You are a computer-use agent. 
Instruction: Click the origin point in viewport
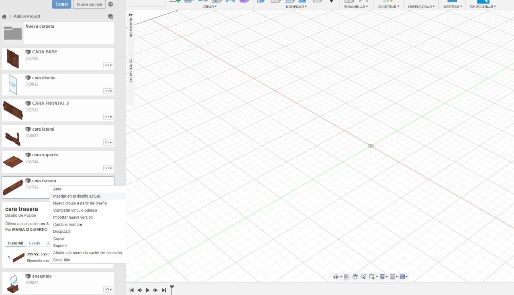[x=371, y=146]
